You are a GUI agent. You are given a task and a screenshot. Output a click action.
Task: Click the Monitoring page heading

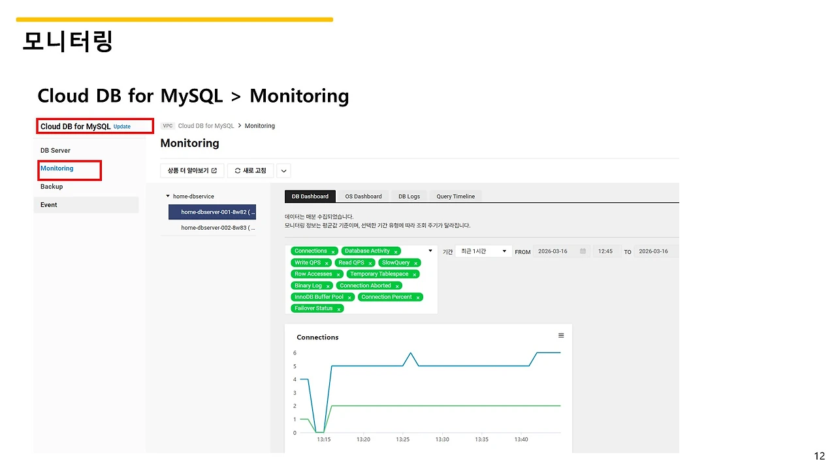click(x=189, y=143)
